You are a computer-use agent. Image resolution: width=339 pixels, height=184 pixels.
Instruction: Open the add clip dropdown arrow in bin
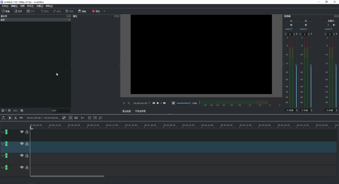coord(6,111)
